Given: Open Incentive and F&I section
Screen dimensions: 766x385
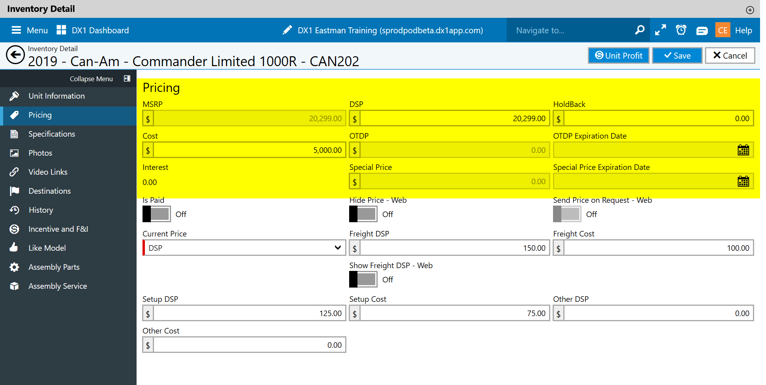Looking at the screenshot, I should point(68,229).
